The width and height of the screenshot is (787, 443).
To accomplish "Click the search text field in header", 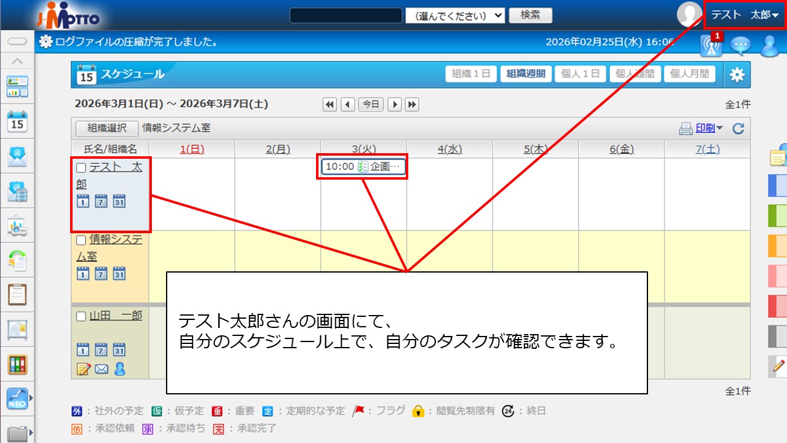I will [346, 15].
